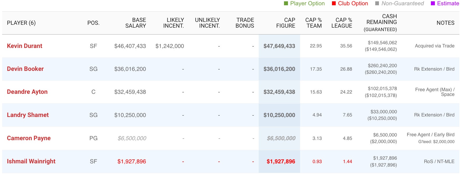Sort table by Base Salary column
The width and height of the screenshot is (462, 176).
136,23
